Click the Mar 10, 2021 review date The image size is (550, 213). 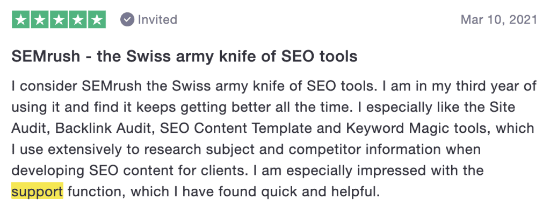(499, 20)
